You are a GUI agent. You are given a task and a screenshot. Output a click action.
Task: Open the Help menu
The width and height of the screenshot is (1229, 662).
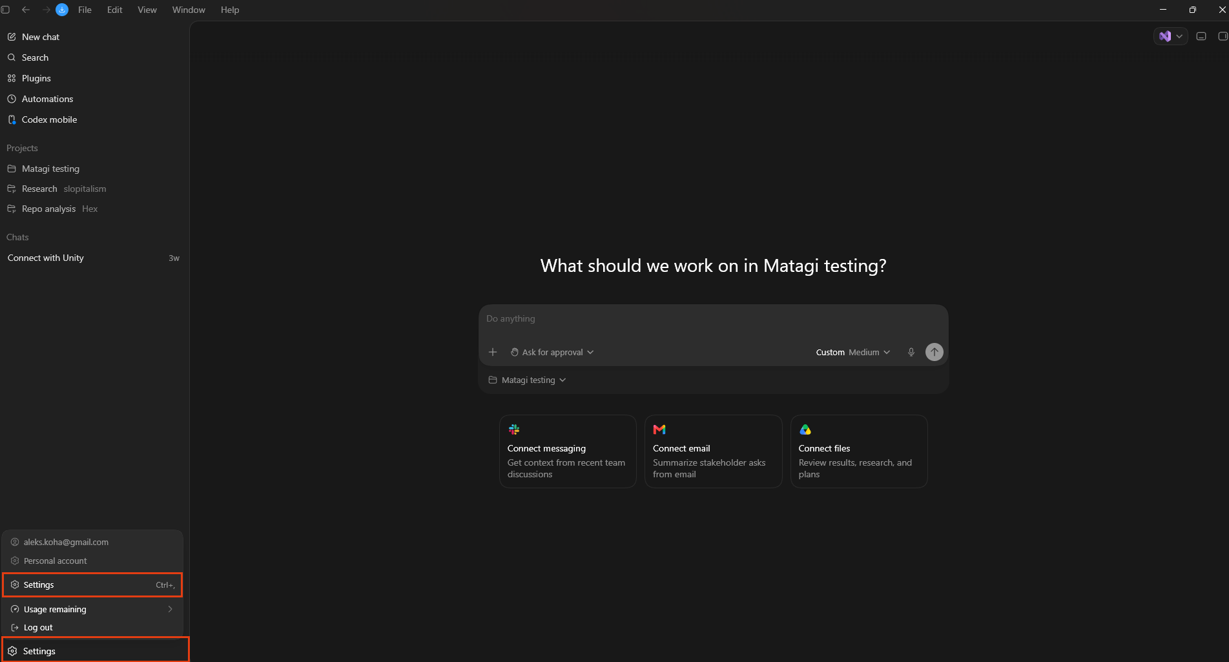(230, 10)
